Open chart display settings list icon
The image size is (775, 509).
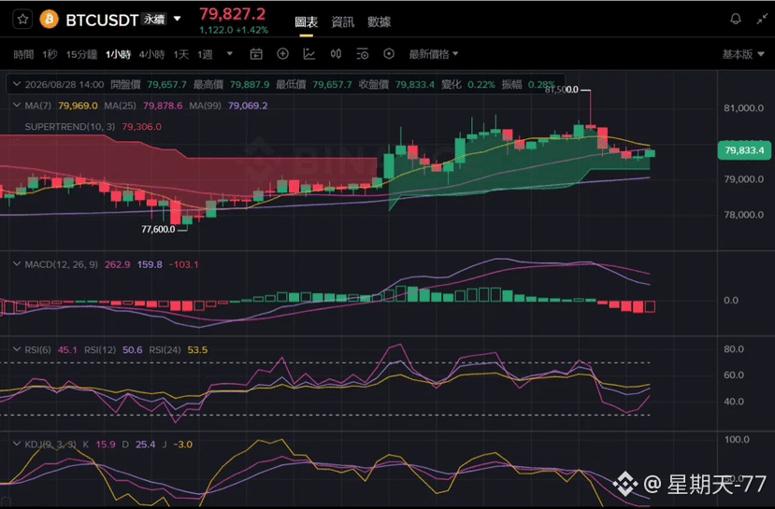pyautogui.click(x=363, y=54)
